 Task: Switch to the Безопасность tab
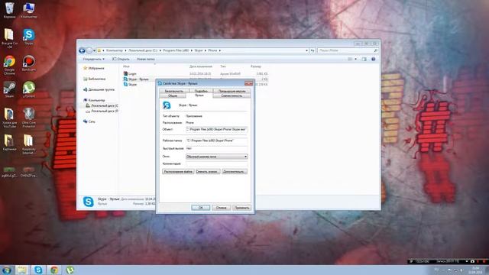point(173,91)
